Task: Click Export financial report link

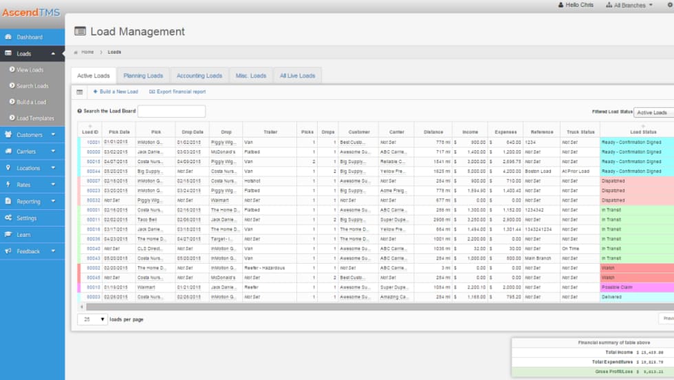Action: tap(177, 92)
